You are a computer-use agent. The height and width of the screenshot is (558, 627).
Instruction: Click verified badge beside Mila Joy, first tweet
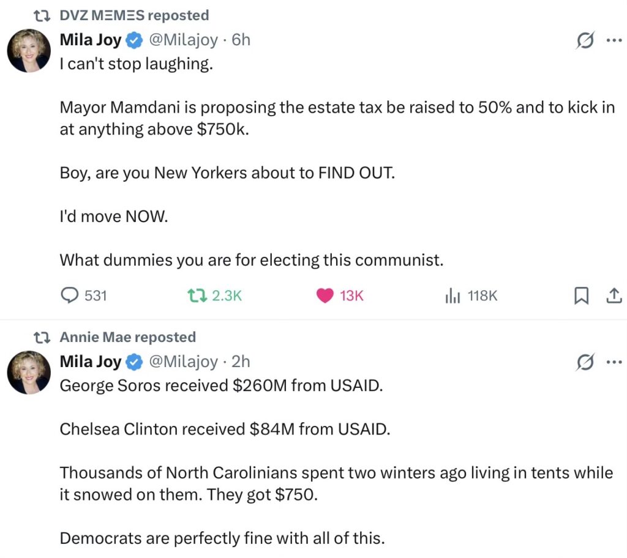coord(134,41)
